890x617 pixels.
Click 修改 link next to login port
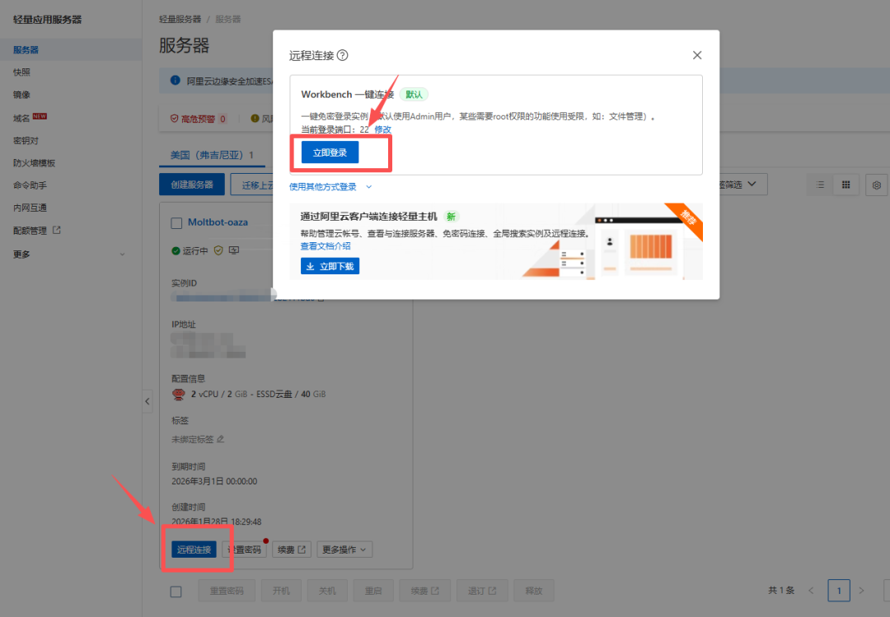[x=382, y=129]
